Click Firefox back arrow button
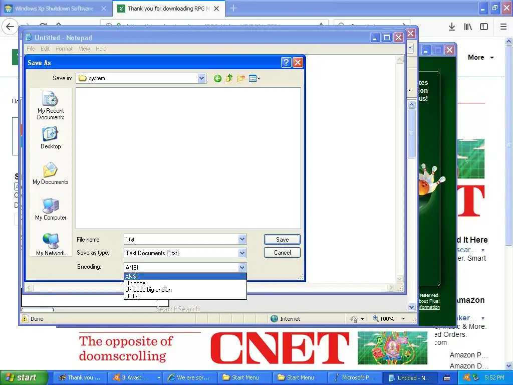The width and height of the screenshot is (513, 385). pos(10,27)
